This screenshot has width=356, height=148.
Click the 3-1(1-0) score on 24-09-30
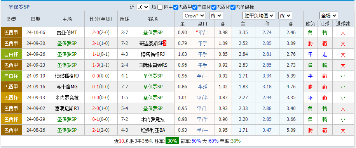(x=101, y=43)
